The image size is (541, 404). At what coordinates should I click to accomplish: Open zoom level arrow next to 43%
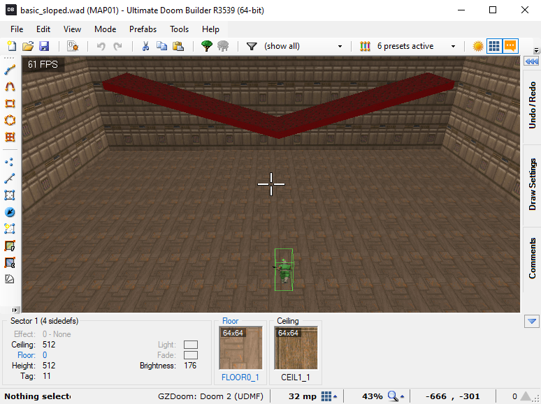(403, 396)
